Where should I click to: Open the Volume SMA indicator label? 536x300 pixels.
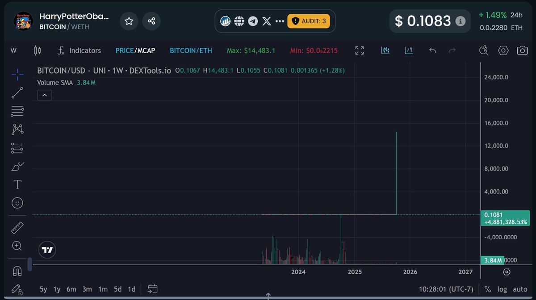(x=55, y=82)
